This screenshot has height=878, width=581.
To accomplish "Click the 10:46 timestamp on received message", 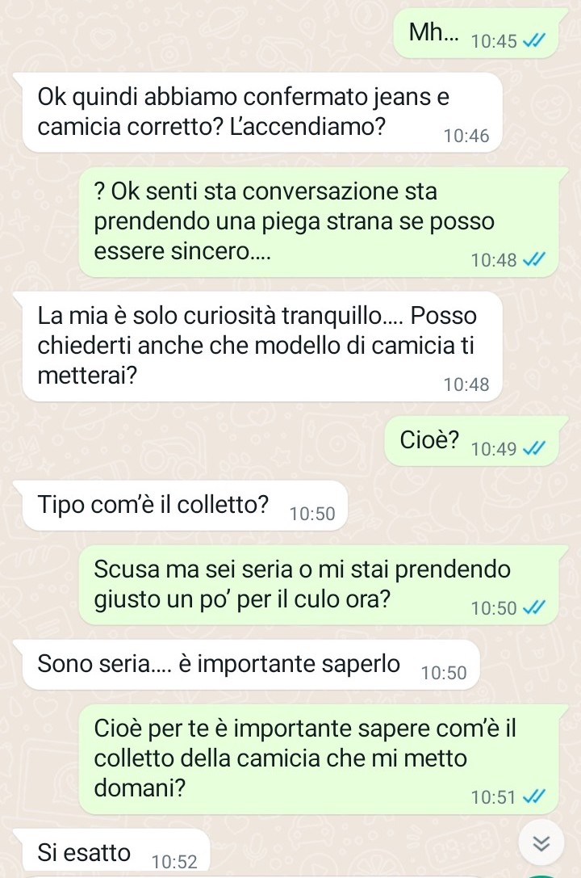I will (466, 136).
